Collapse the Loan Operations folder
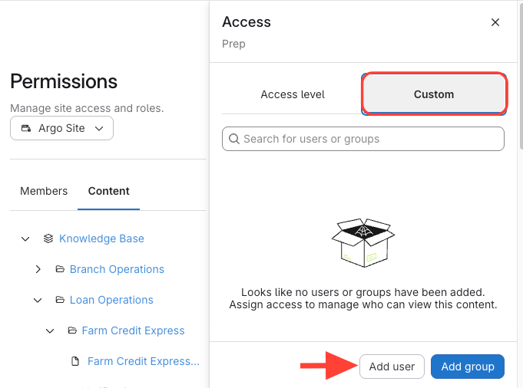 (x=38, y=300)
